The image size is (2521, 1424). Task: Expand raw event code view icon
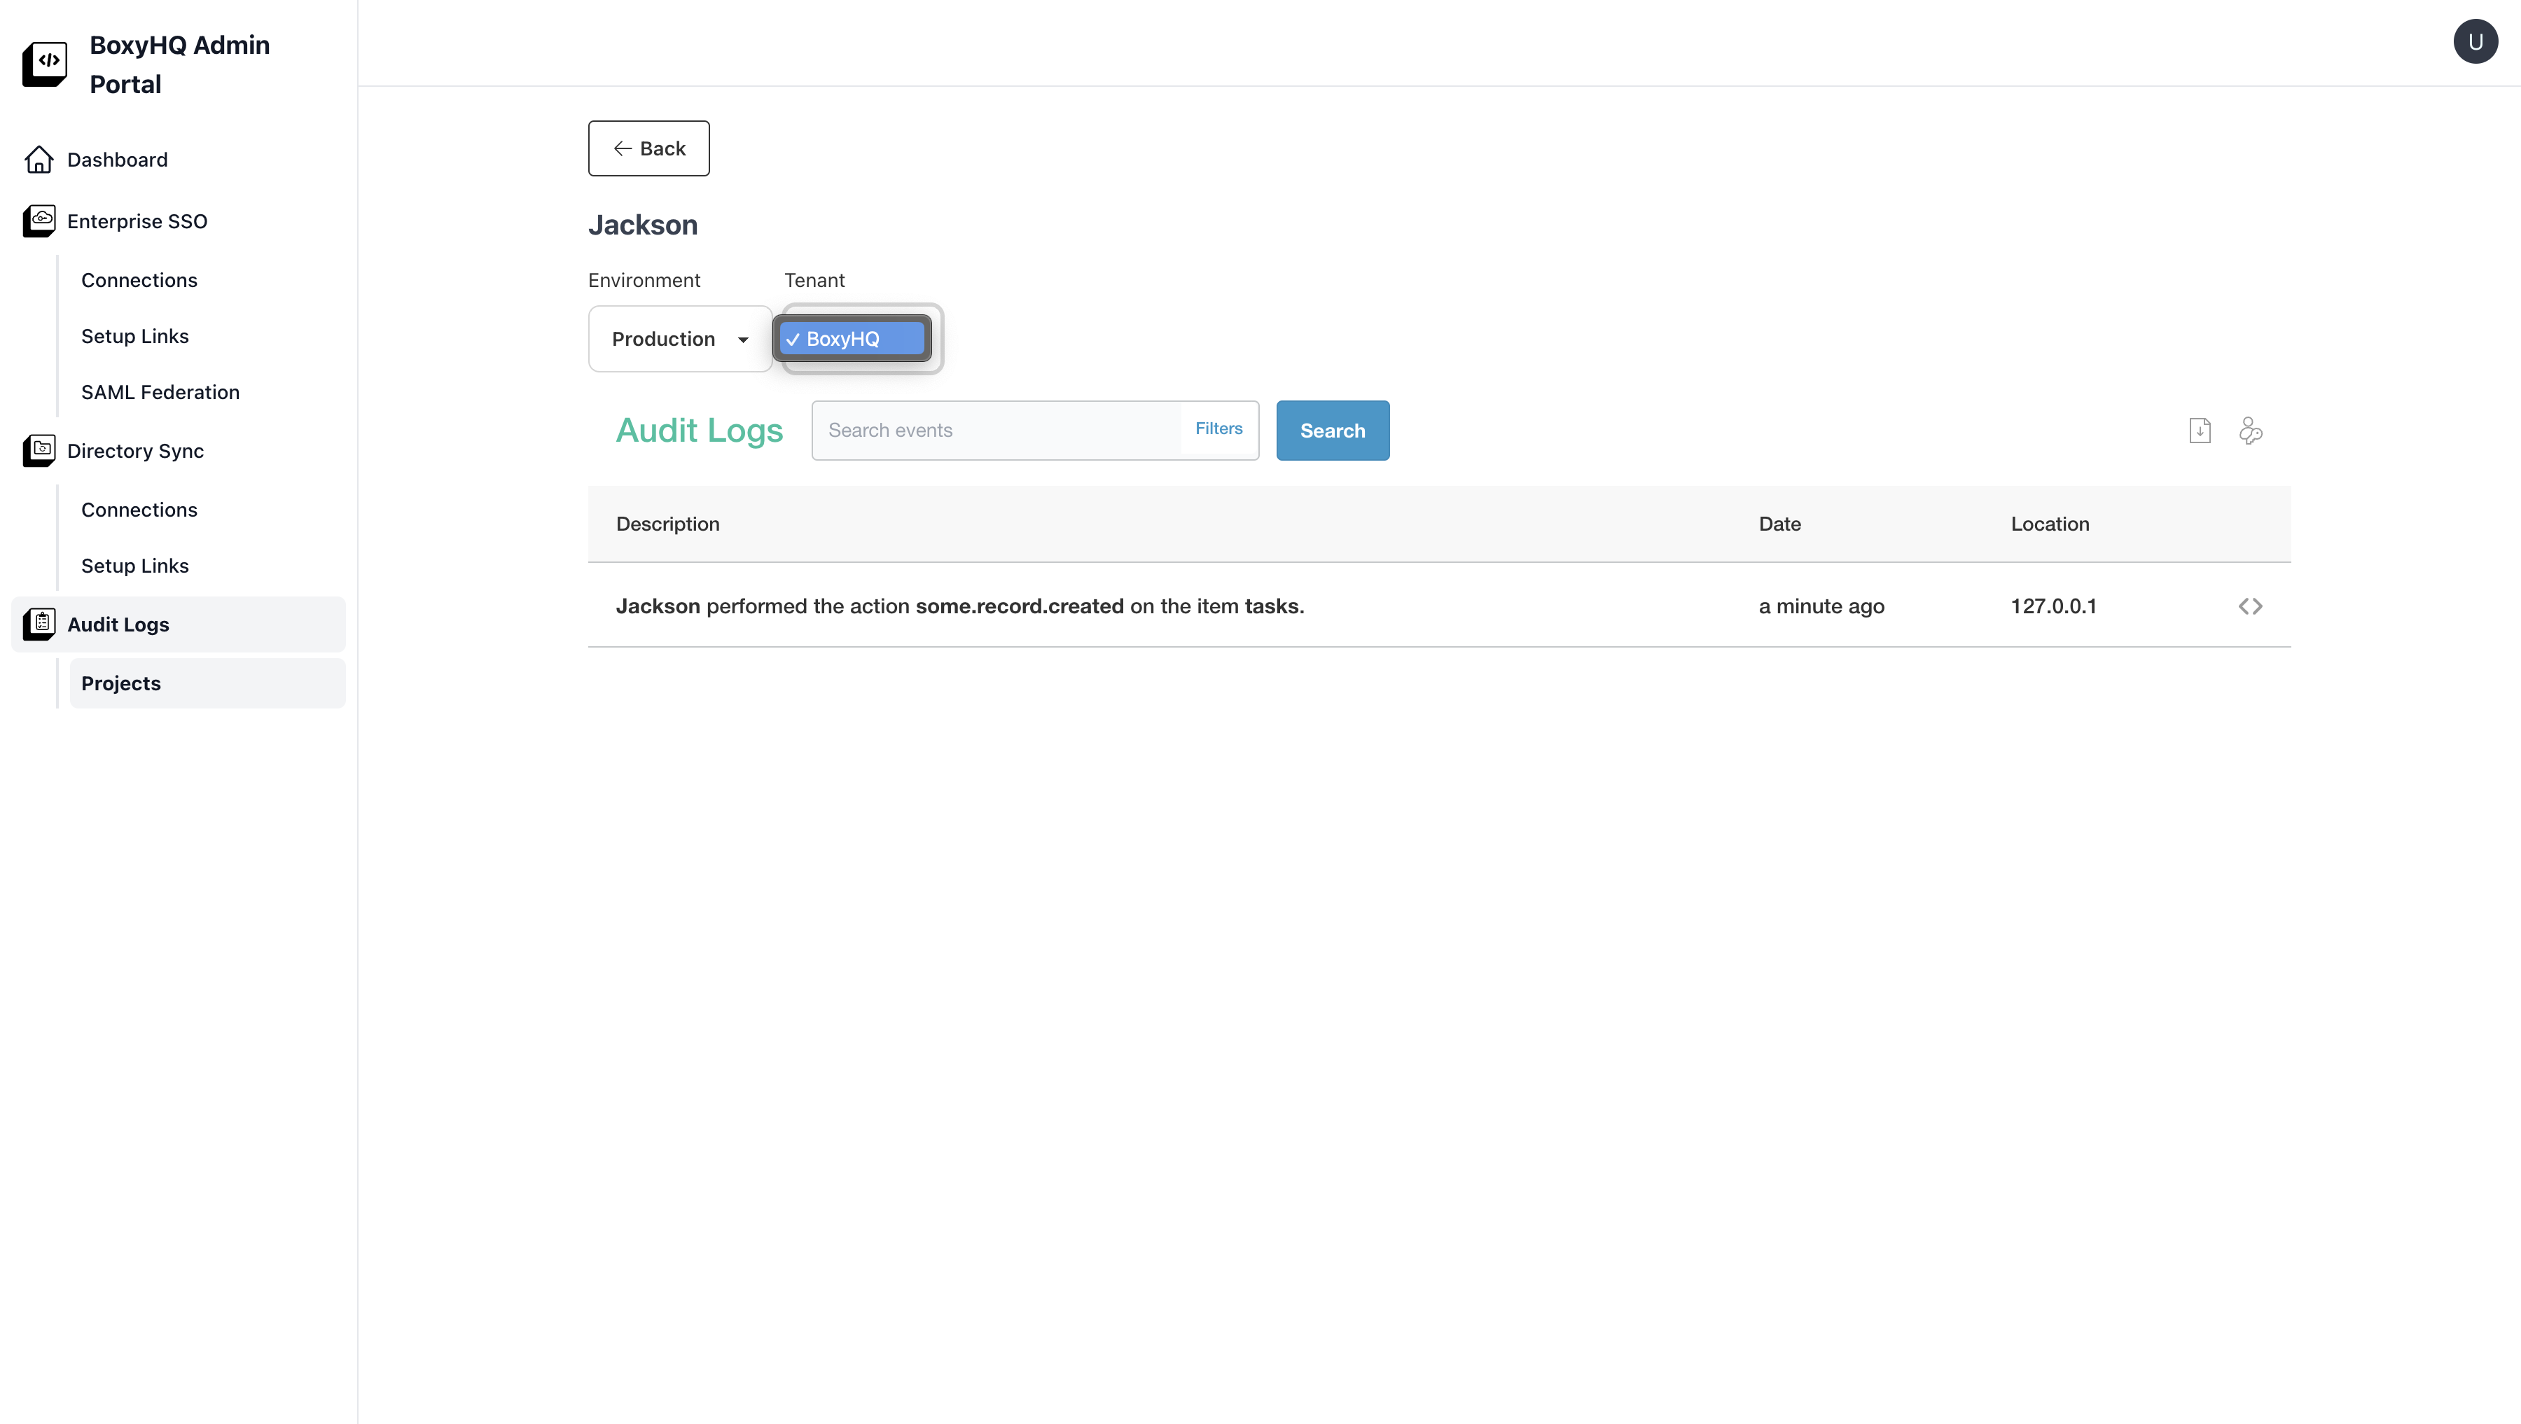[2250, 607]
